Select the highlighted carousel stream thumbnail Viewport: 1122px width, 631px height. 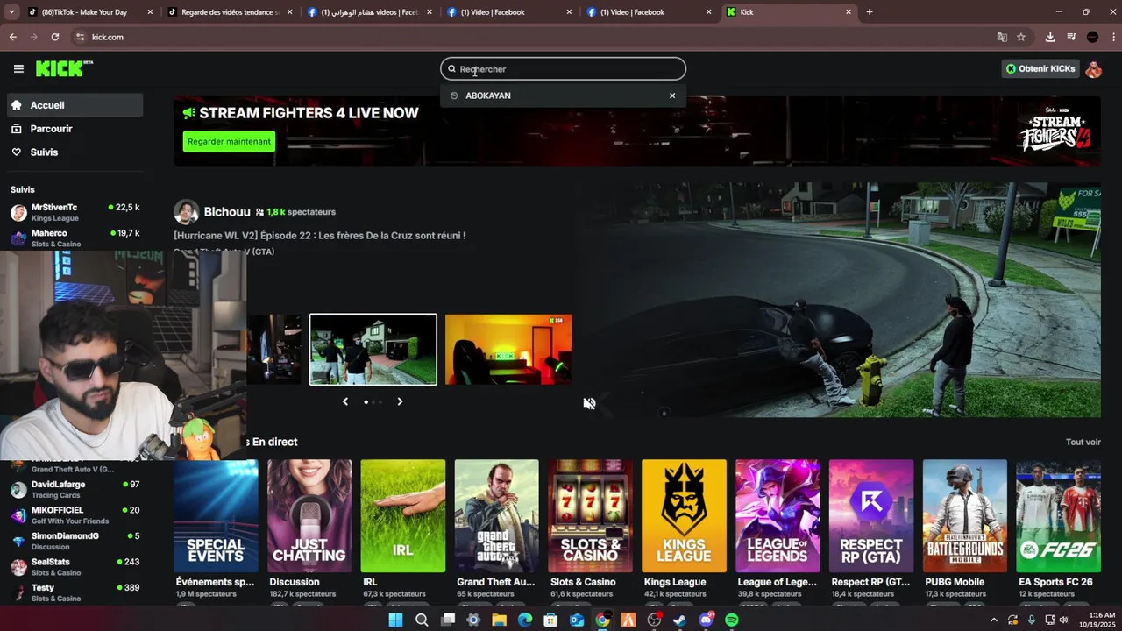[373, 349]
